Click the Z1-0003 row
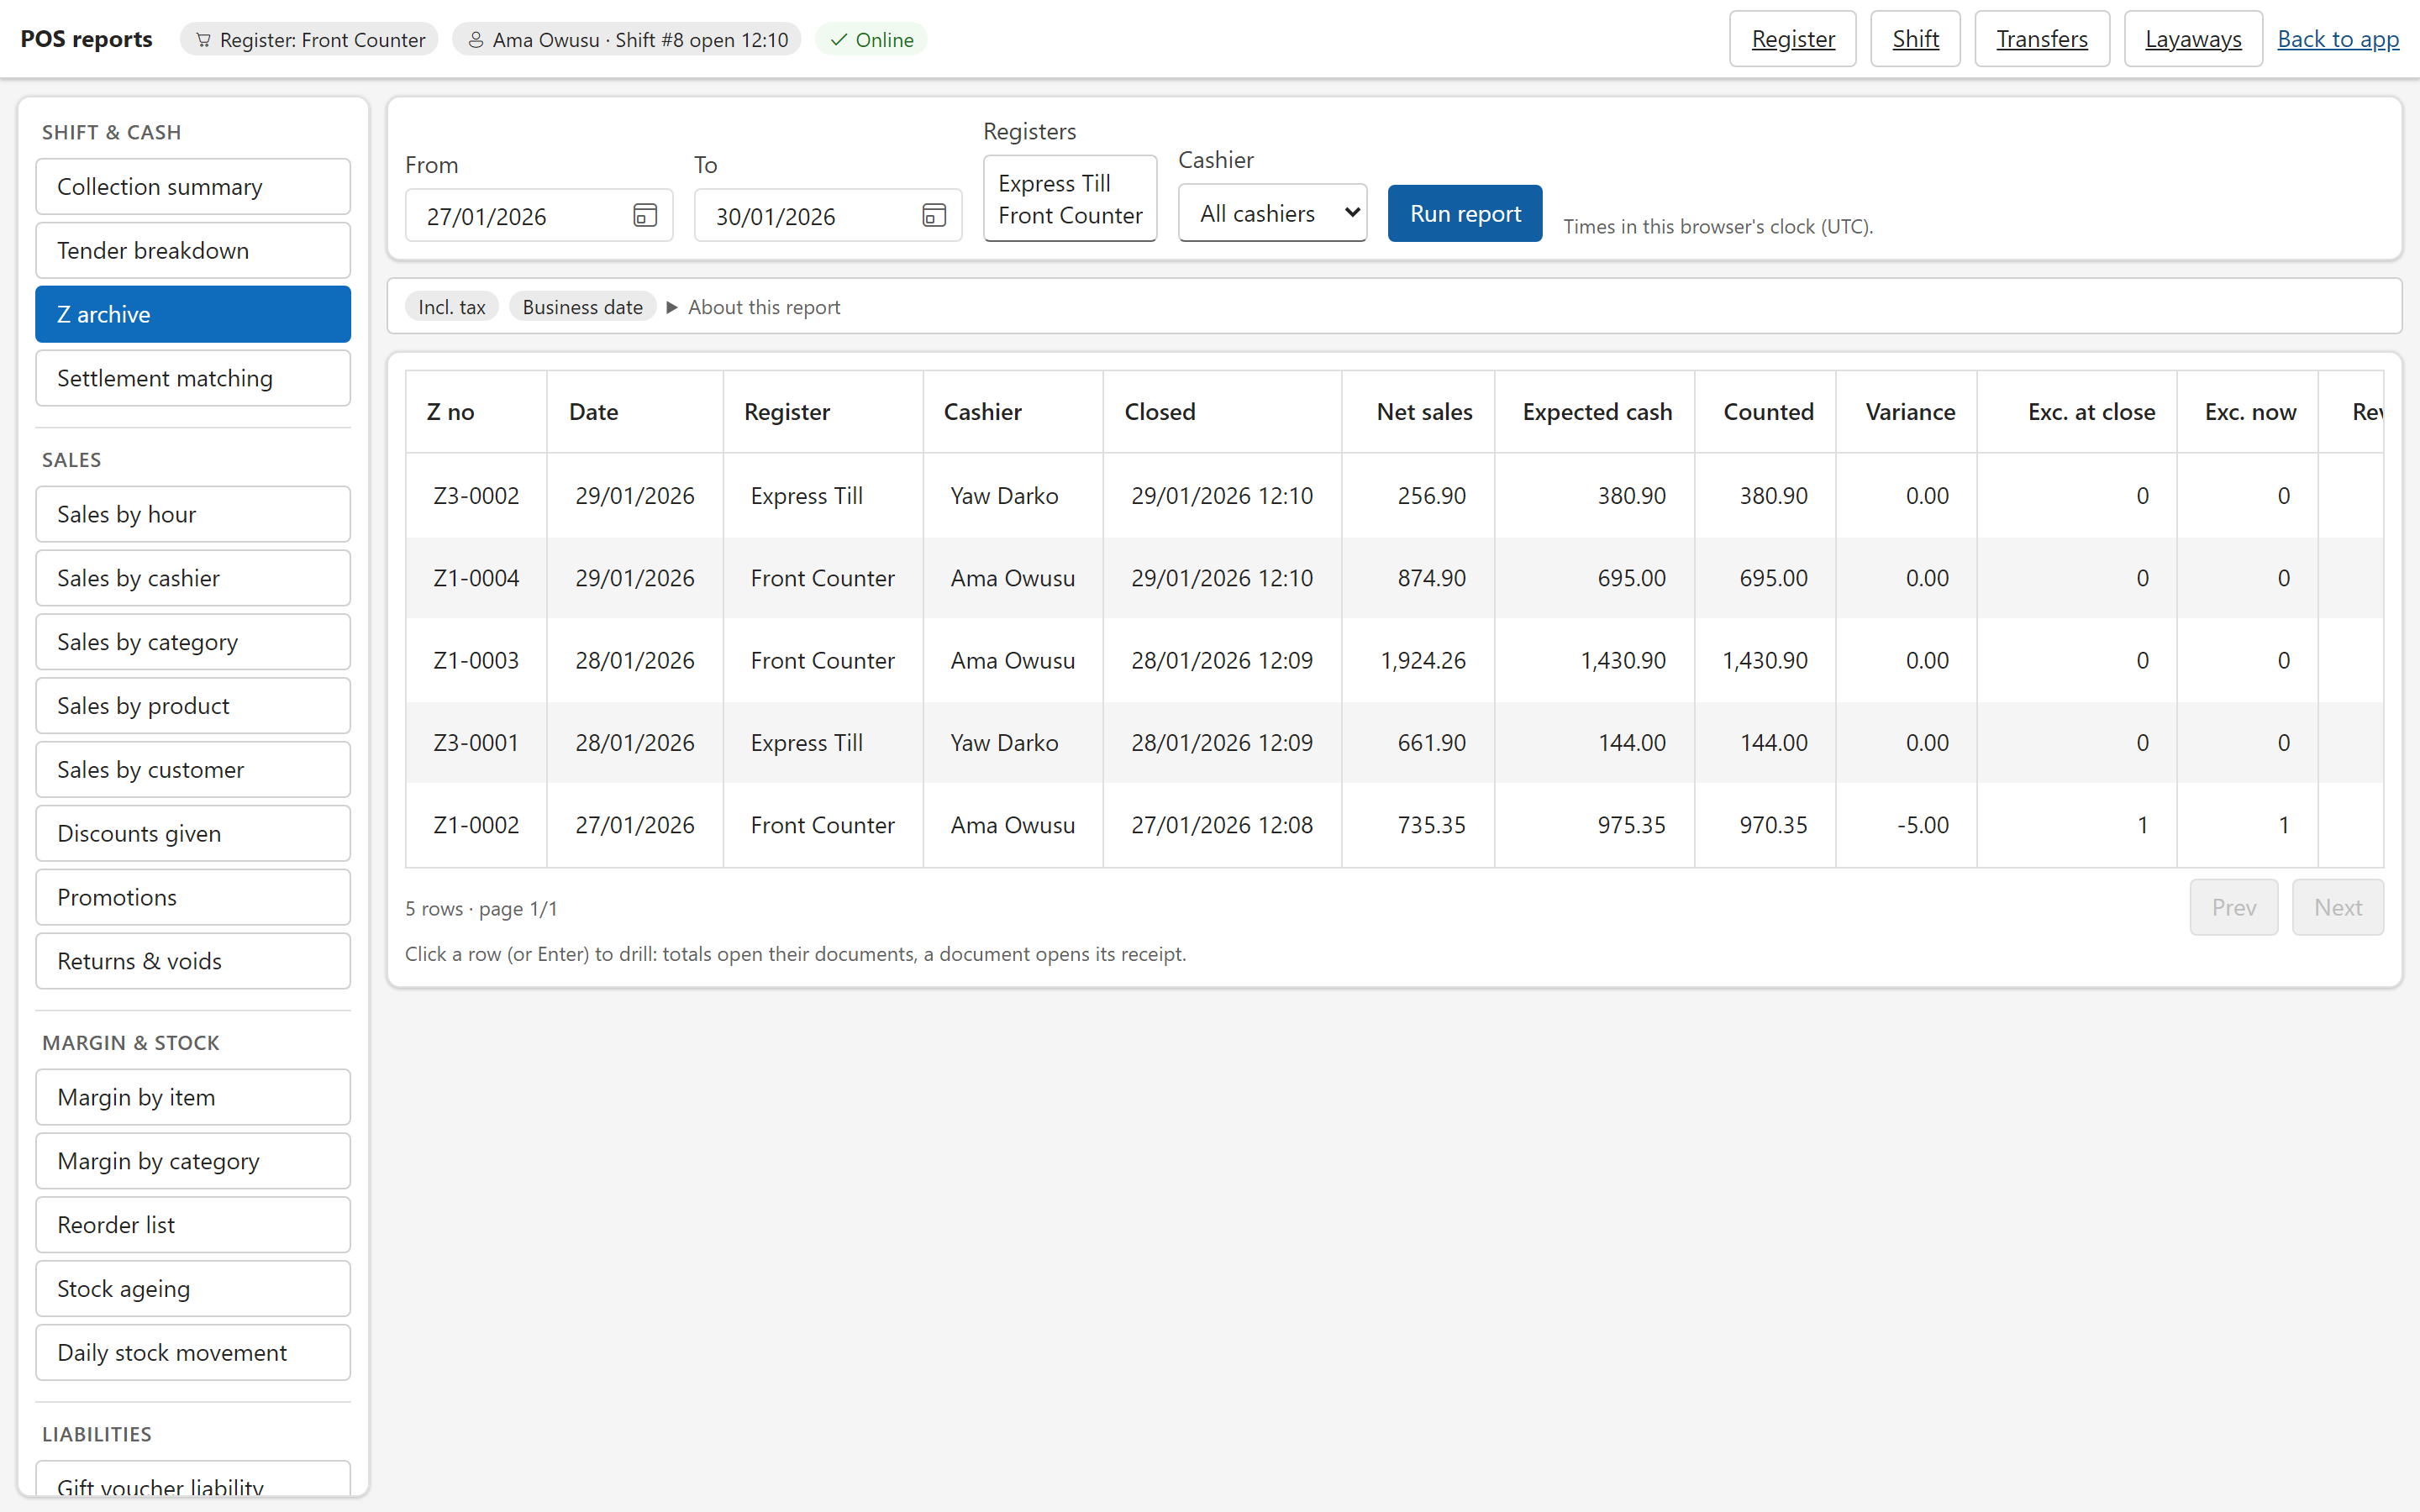 [x=1394, y=661]
